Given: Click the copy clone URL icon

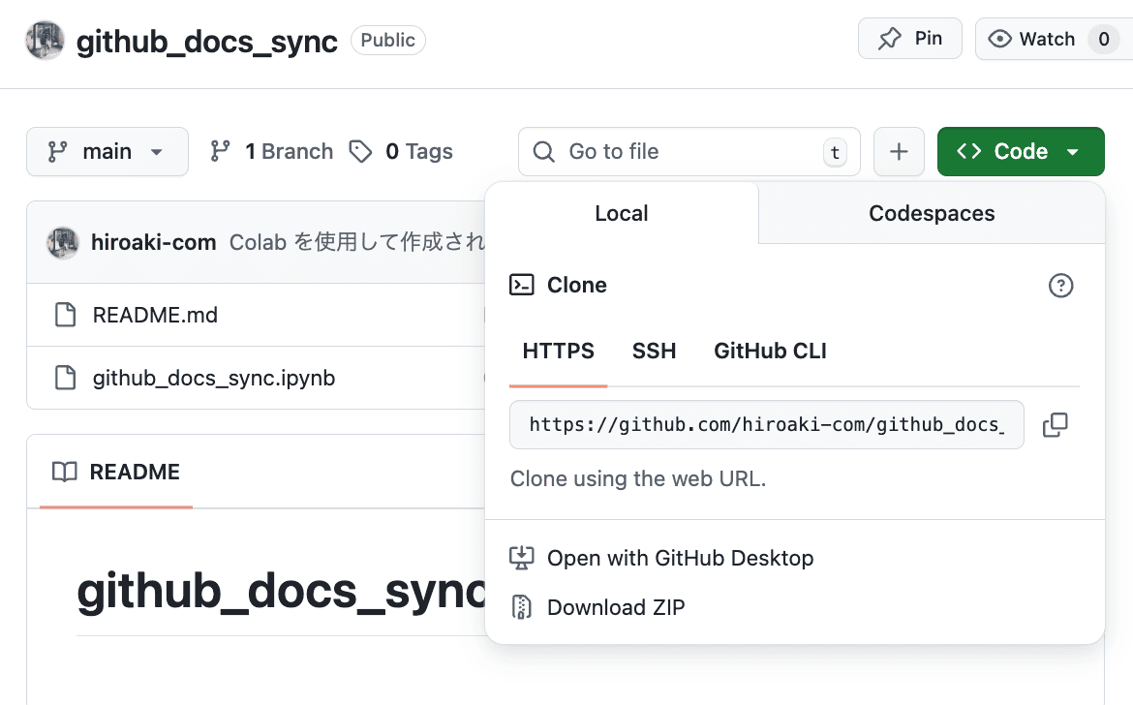Looking at the screenshot, I should tap(1056, 424).
